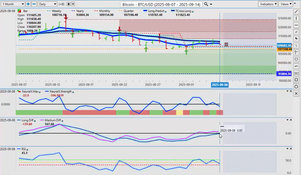This screenshot has width=301, height=175.
Task: Select the rectangle shape drawing tool
Action: [x=296, y=80]
